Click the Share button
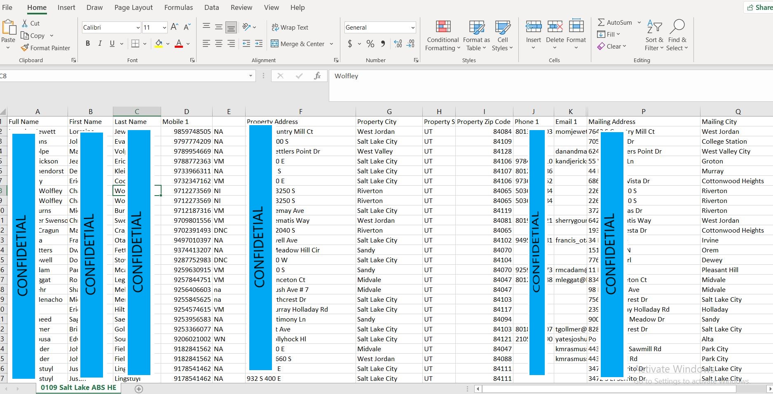The image size is (773, 394). 760,7
